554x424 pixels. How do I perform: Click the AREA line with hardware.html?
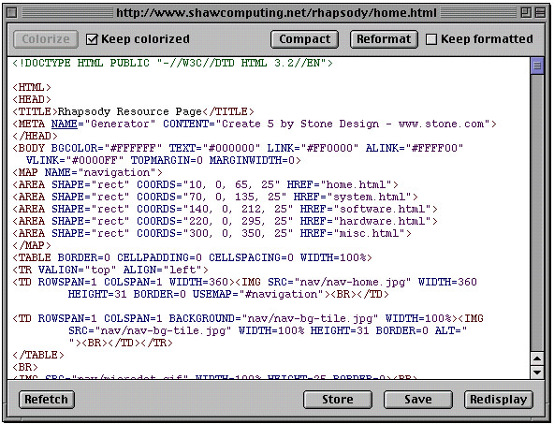[x=225, y=221]
